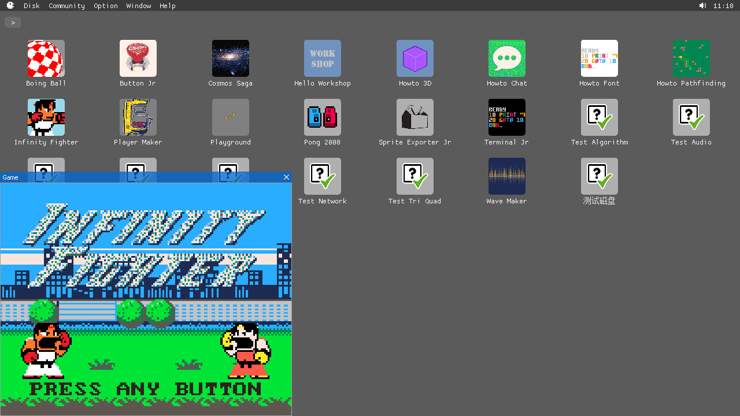
Task: Open Wave Maker
Action: (x=506, y=176)
